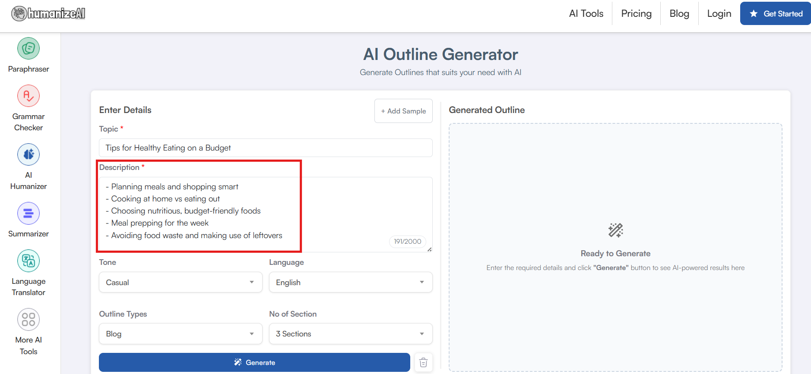Expand the Outline Types dropdown
This screenshot has width=811, height=374.
pyautogui.click(x=181, y=334)
